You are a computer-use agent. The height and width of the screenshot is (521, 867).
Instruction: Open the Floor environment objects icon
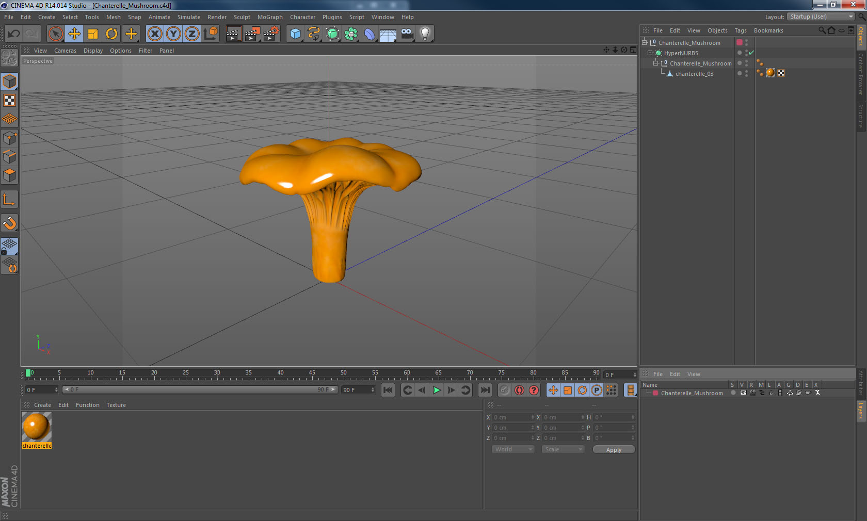point(388,34)
